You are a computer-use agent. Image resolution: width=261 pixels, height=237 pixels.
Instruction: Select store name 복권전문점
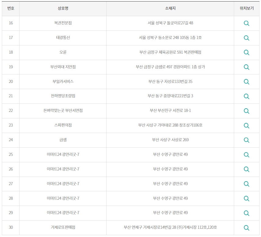63,23
